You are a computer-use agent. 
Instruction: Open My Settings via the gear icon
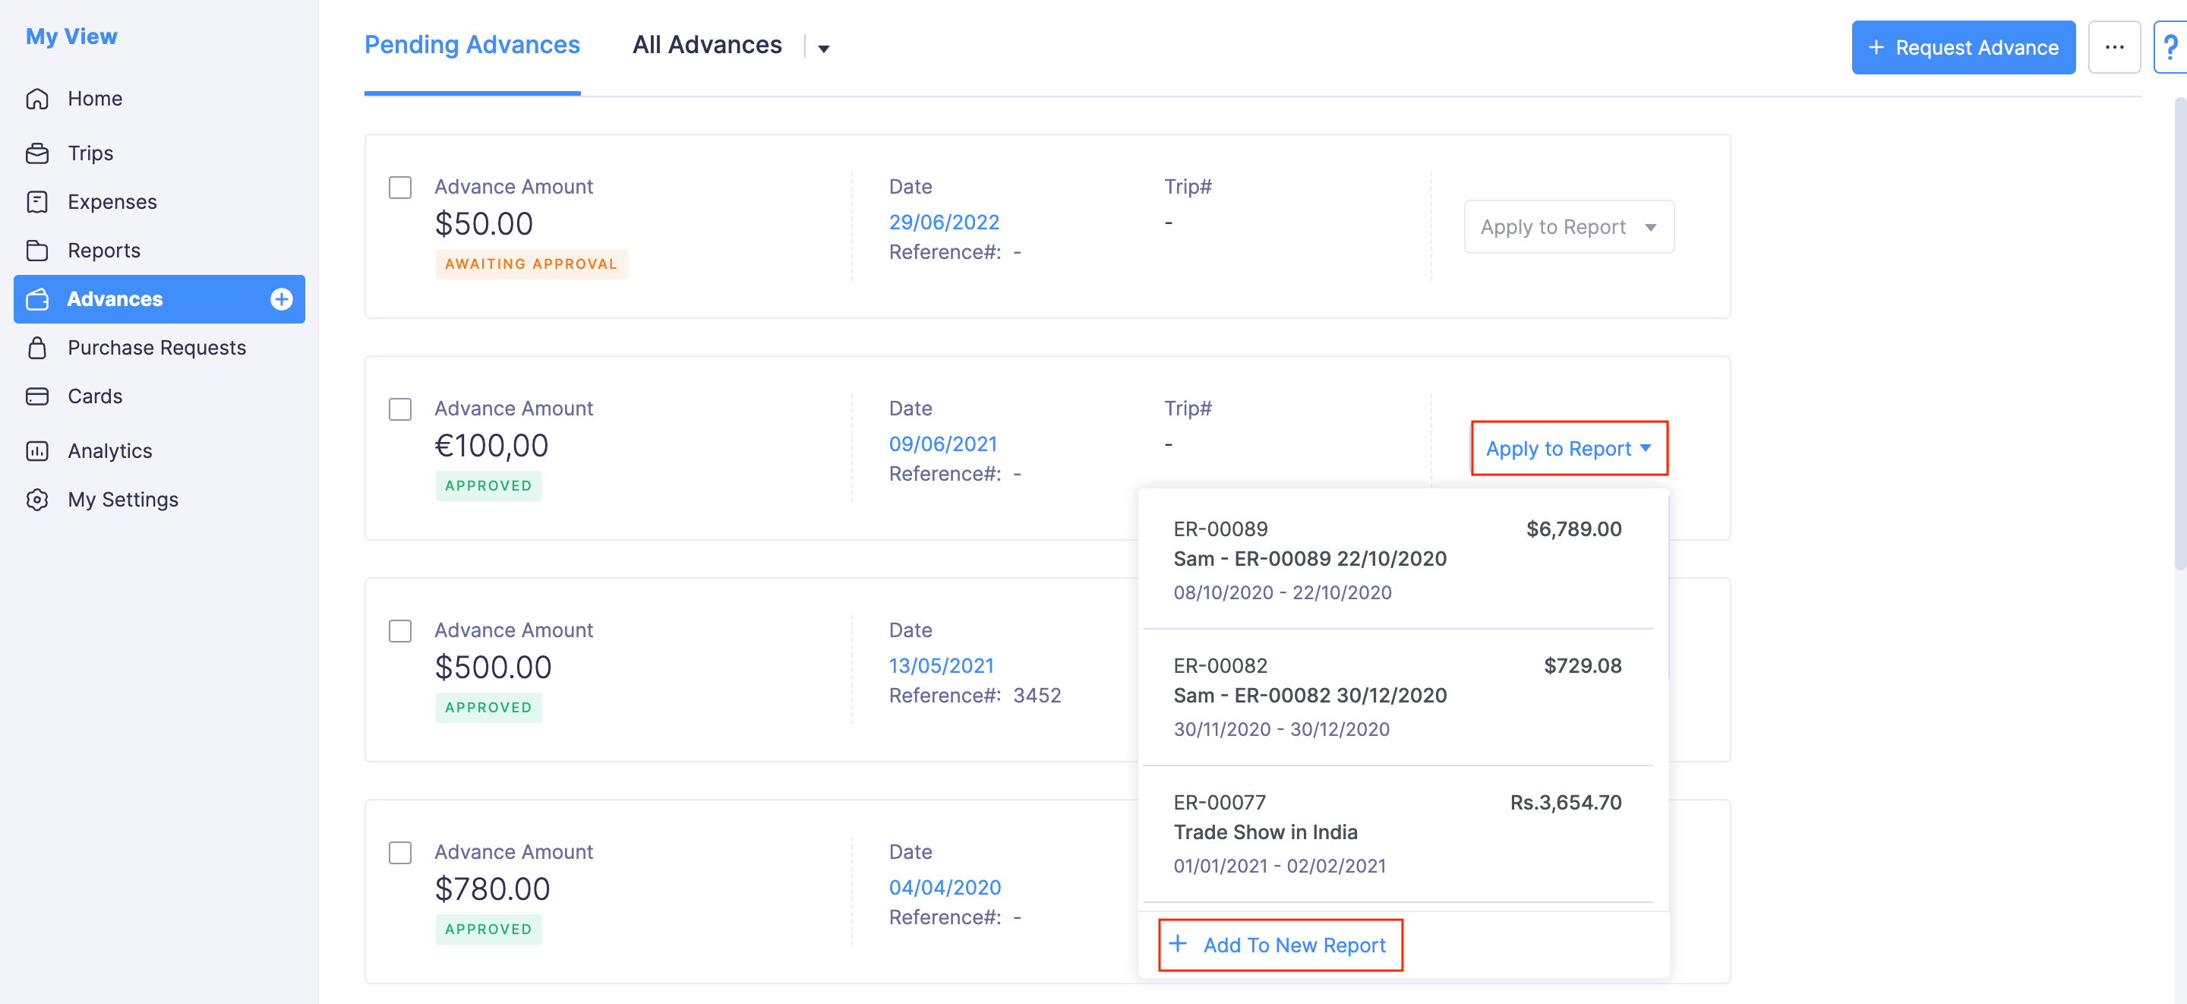point(38,500)
